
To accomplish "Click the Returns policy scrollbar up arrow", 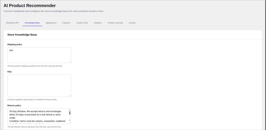I will tap(70, 110).
